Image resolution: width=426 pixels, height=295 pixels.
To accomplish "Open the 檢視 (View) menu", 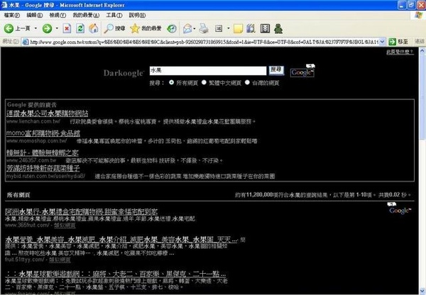I will (x=58, y=15).
